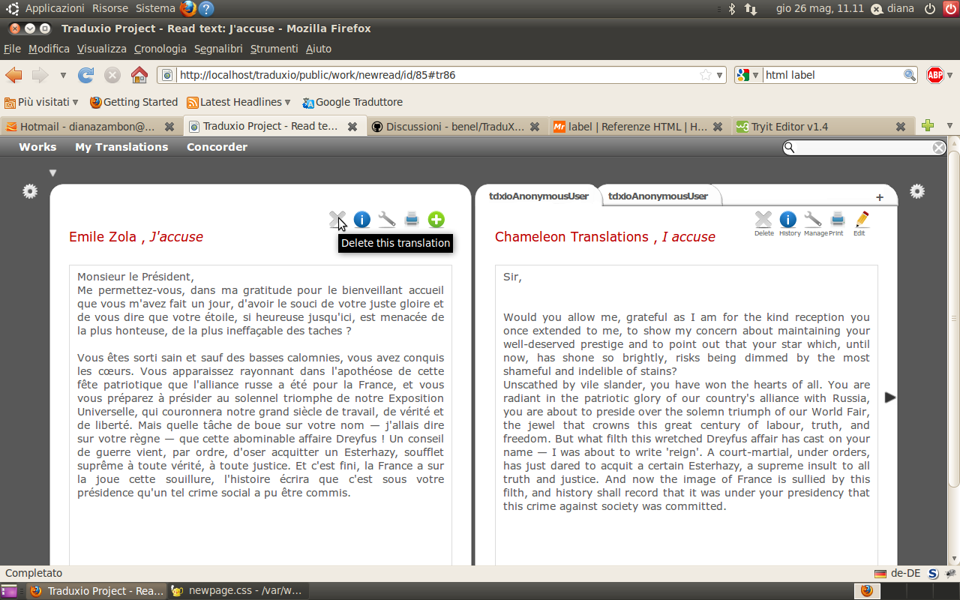Expand the Più visitati bookmarks dropdown
The height and width of the screenshot is (600, 960).
click(x=75, y=102)
